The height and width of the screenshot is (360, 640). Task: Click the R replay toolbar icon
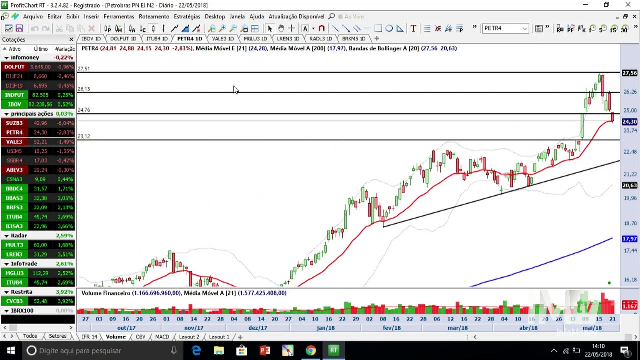pos(560,28)
